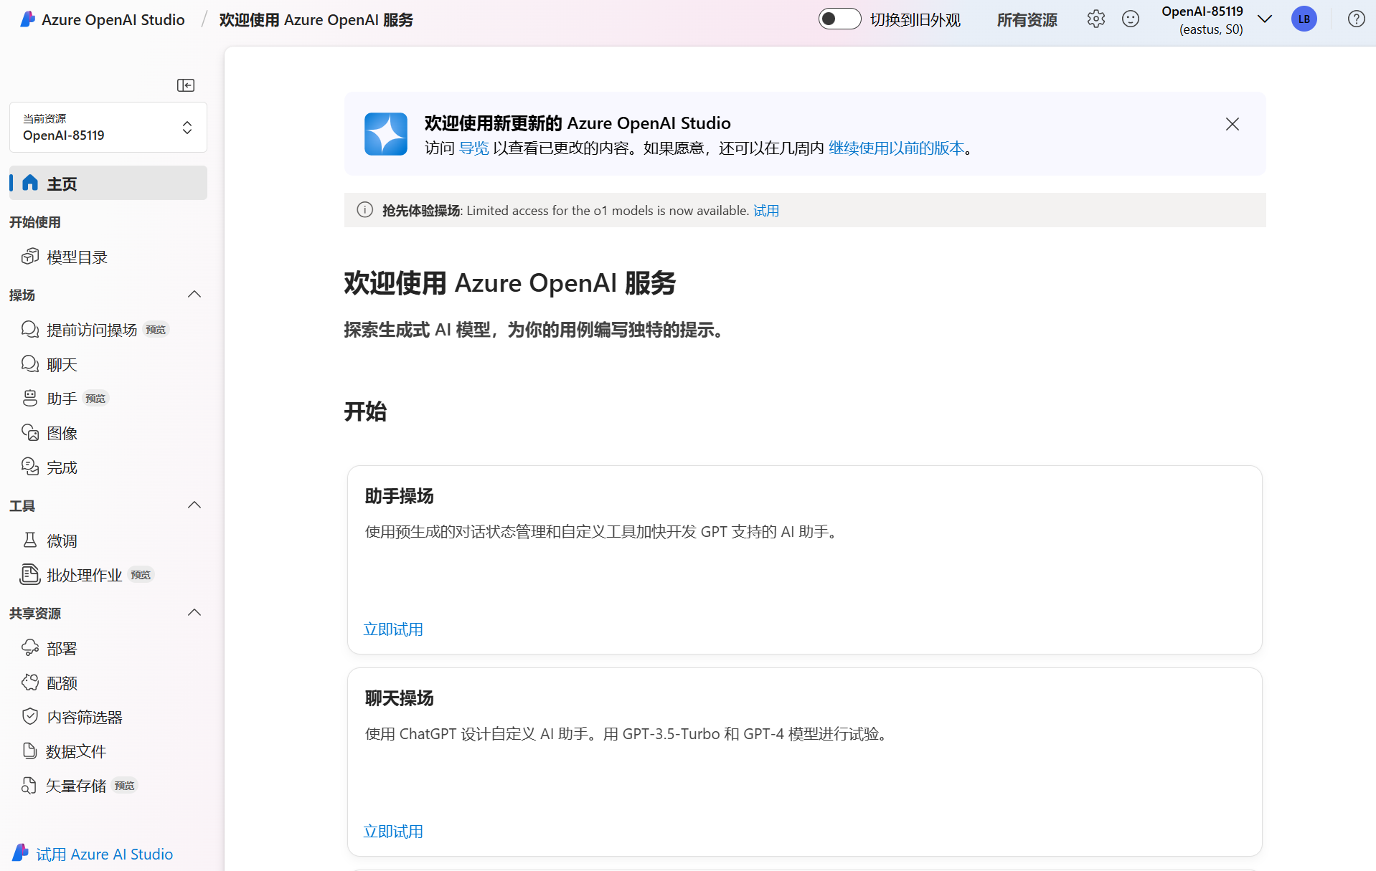Click the document icon beside 批处理作业

click(x=30, y=574)
